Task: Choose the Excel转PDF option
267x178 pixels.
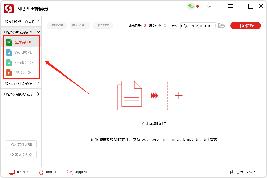Action: point(24,63)
